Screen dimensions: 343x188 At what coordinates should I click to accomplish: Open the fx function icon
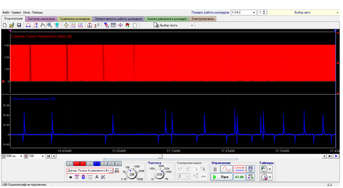pos(97,177)
